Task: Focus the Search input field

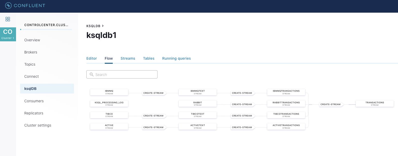Action: [122, 74]
